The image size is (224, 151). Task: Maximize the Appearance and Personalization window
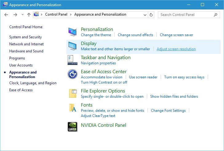tap(202, 5)
